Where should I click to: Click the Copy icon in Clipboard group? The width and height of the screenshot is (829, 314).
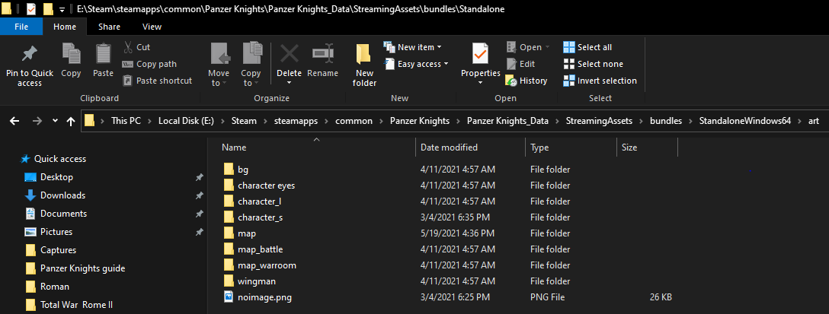(71, 55)
